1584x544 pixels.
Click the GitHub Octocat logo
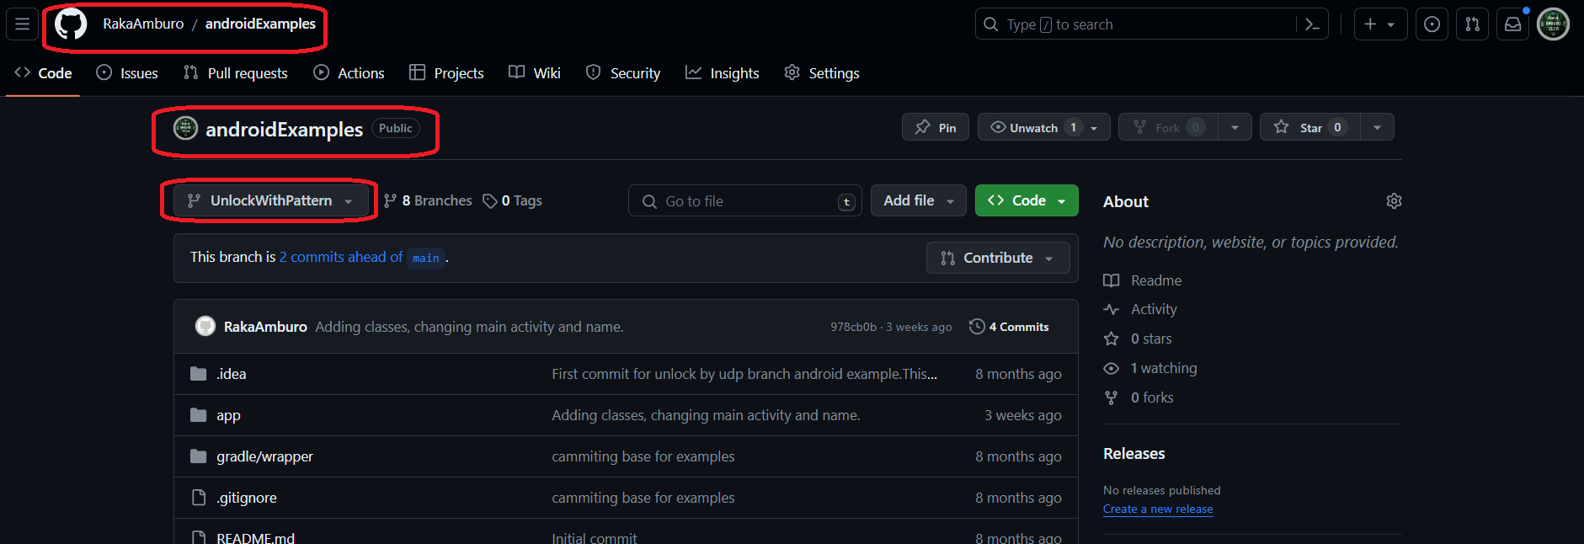coord(71,24)
